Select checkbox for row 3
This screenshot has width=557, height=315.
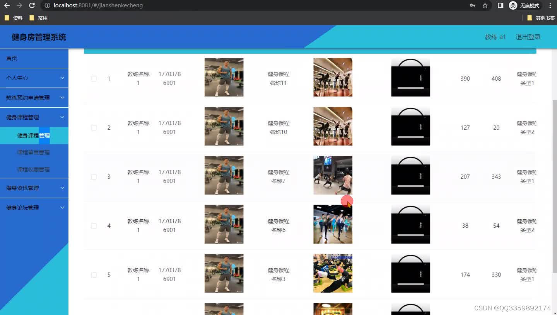[94, 176]
